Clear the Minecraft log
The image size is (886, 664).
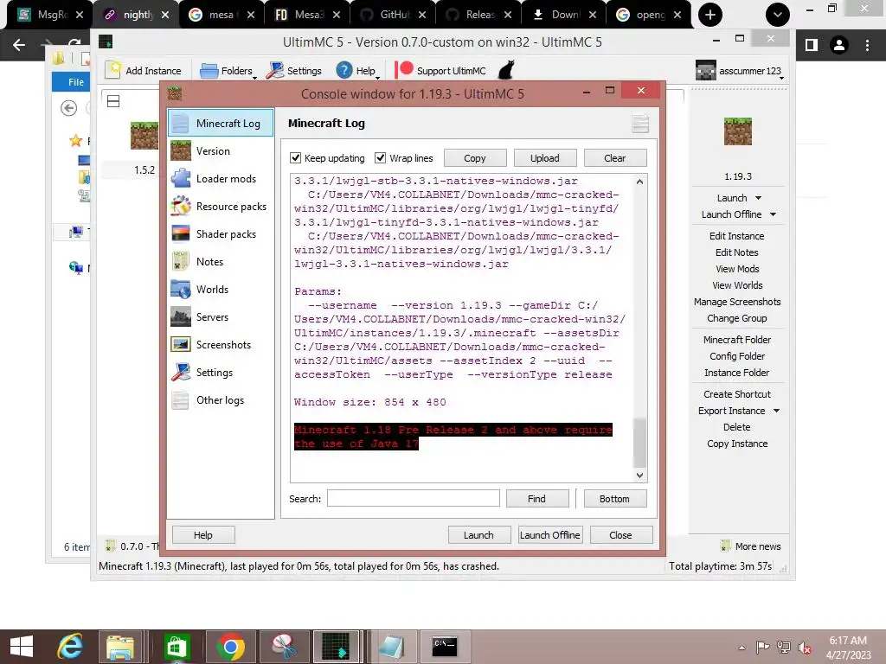615,158
